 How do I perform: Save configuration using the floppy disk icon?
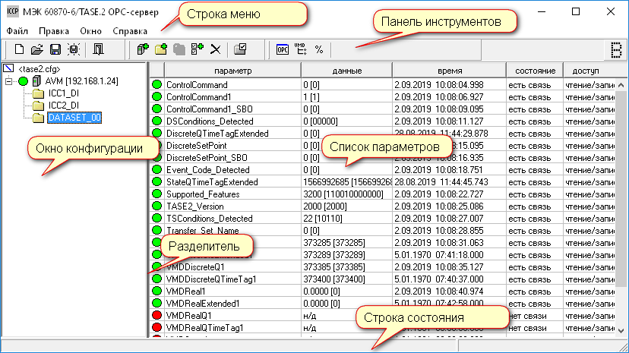(55, 49)
